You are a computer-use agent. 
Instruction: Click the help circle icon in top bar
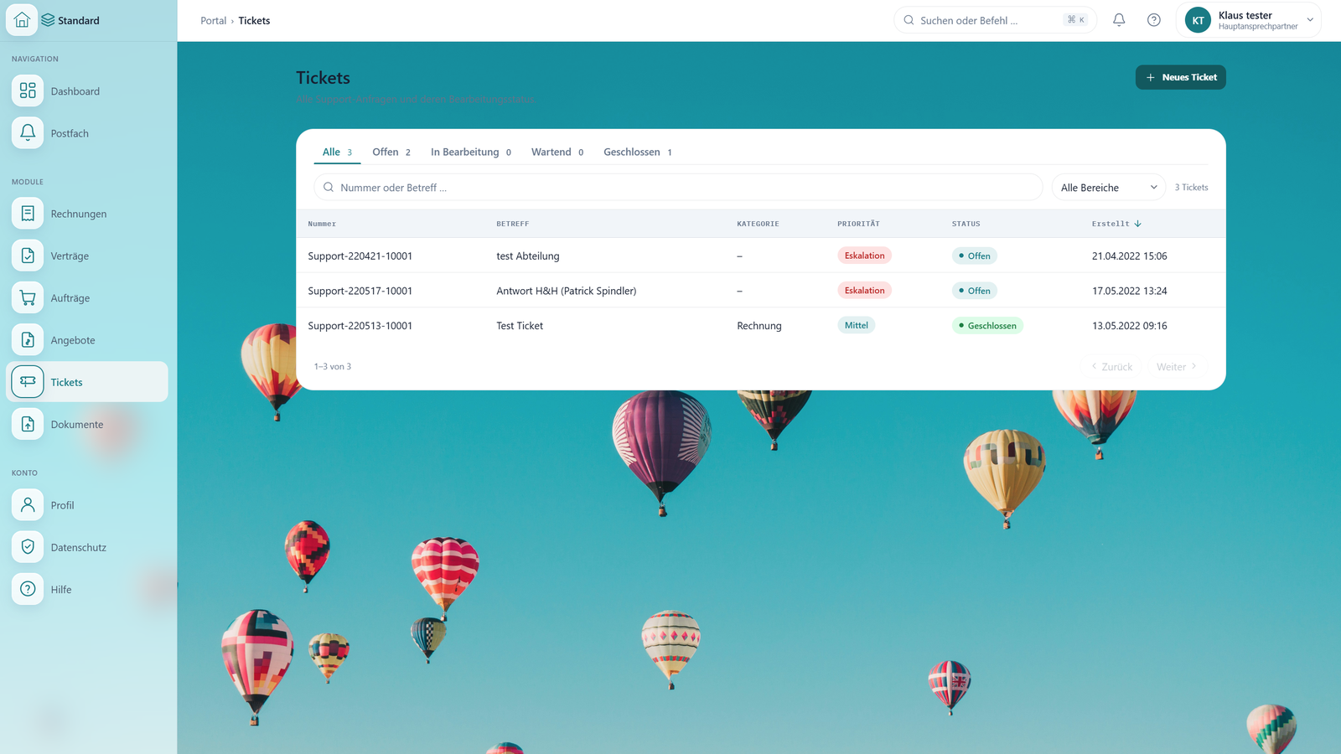click(1154, 20)
